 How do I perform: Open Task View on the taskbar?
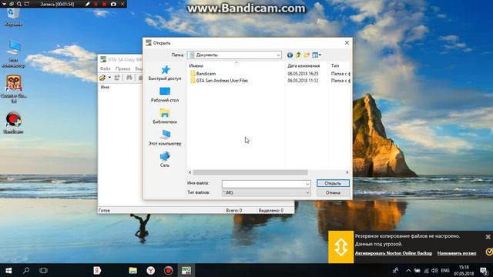(43, 270)
